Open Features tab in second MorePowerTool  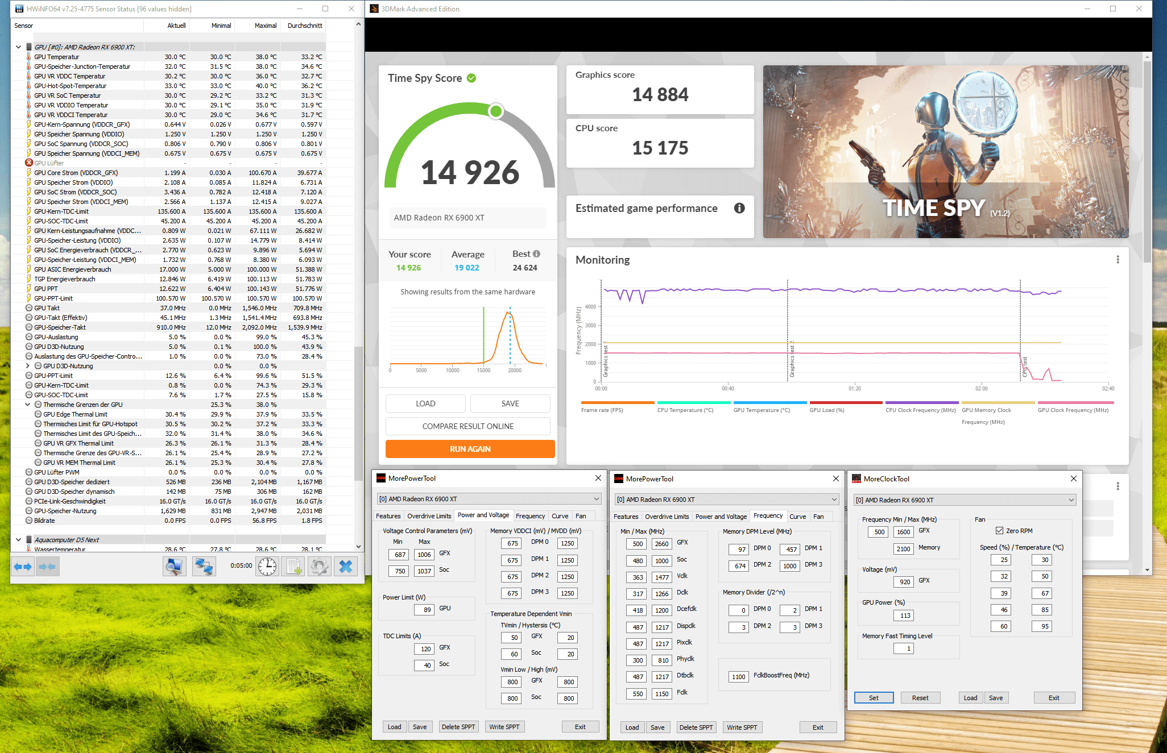click(626, 517)
